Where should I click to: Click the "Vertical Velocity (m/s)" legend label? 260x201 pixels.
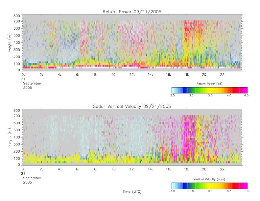coord(209,179)
